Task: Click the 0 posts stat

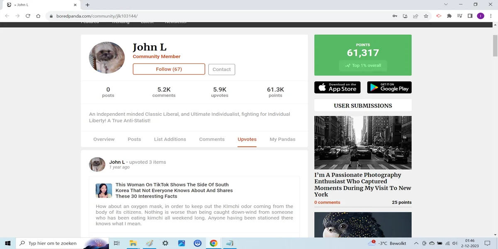Action: pos(108,92)
